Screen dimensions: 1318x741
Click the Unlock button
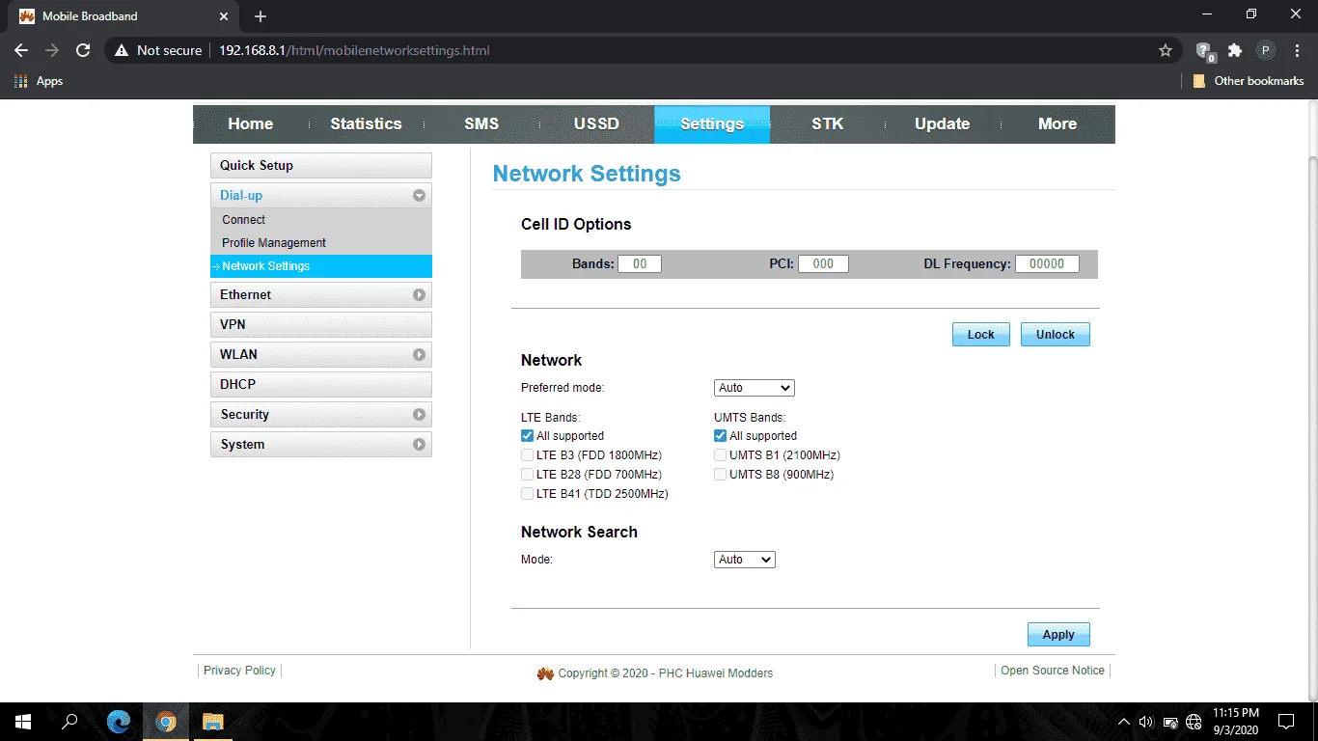(x=1056, y=335)
